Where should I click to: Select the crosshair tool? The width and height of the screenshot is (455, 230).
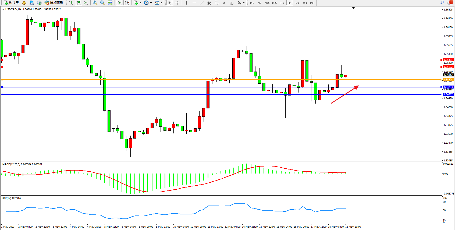tap(177, 3)
